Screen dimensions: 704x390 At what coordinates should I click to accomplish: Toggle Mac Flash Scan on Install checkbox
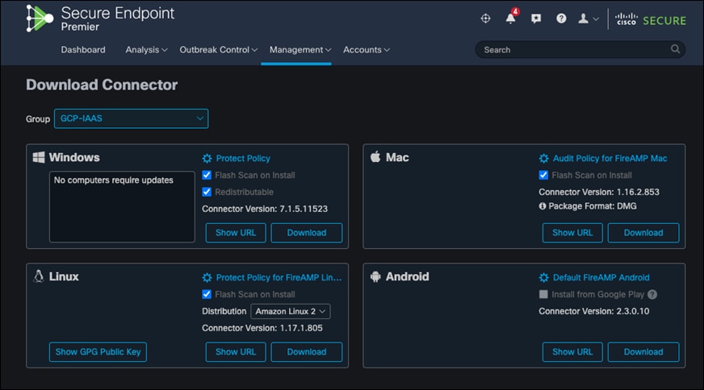point(543,175)
